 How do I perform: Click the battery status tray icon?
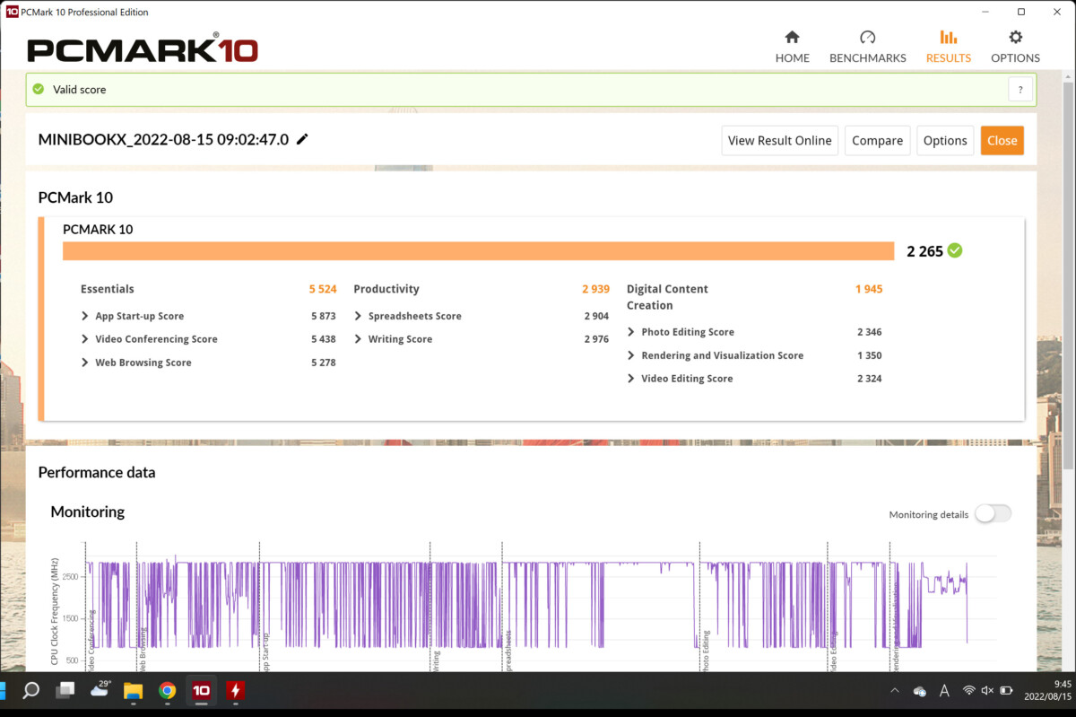(x=1006, y=691)
